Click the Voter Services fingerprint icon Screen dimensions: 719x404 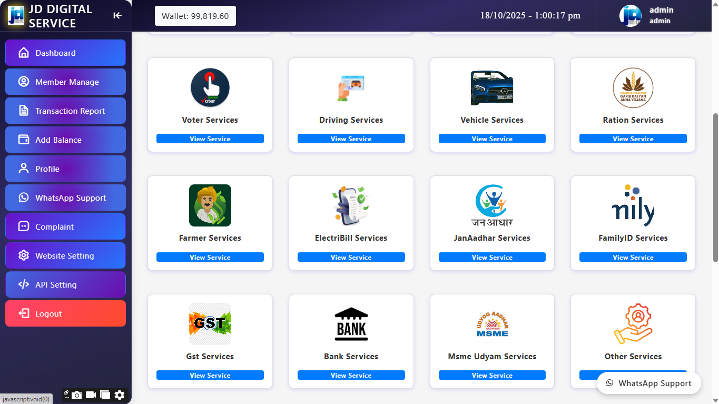coord(210,88)
